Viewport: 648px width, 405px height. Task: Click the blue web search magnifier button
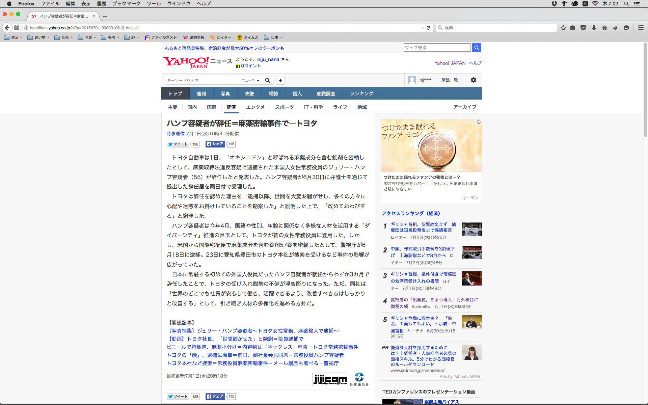coord(476,48)
